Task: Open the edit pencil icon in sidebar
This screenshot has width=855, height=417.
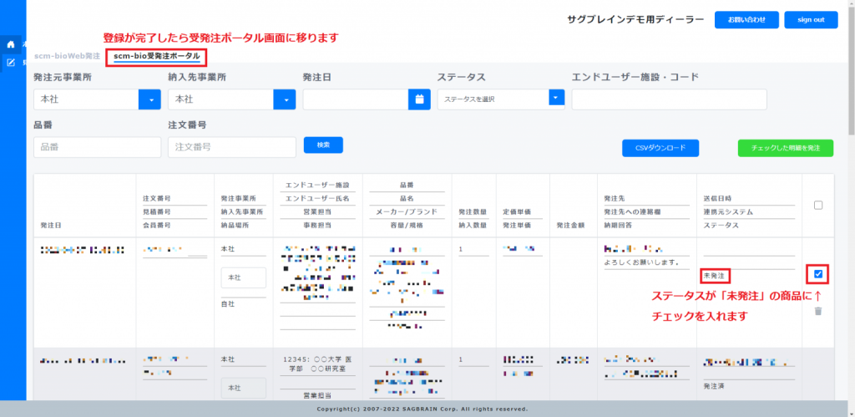Action: (10, 63)
